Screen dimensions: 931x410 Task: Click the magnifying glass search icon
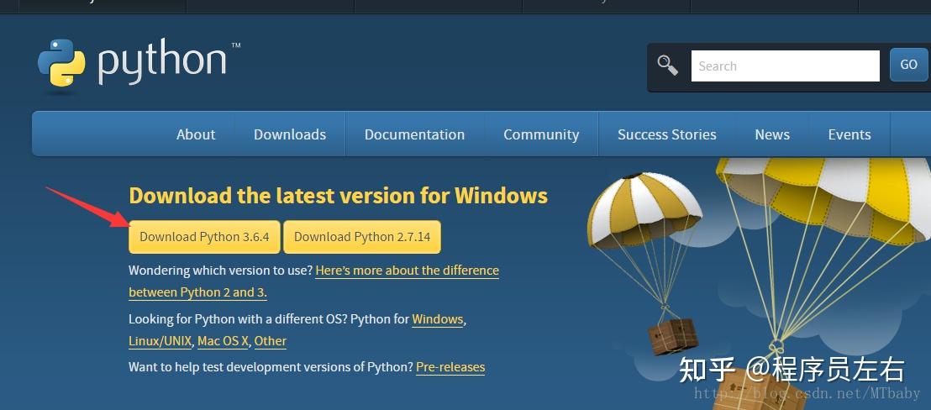pos(668,66)
